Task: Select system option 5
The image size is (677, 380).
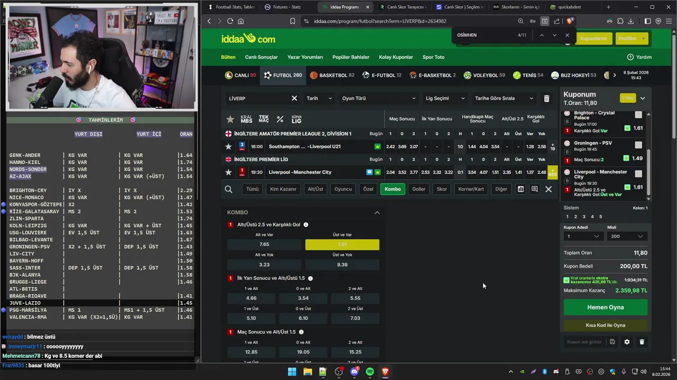Action: [600, 217]
